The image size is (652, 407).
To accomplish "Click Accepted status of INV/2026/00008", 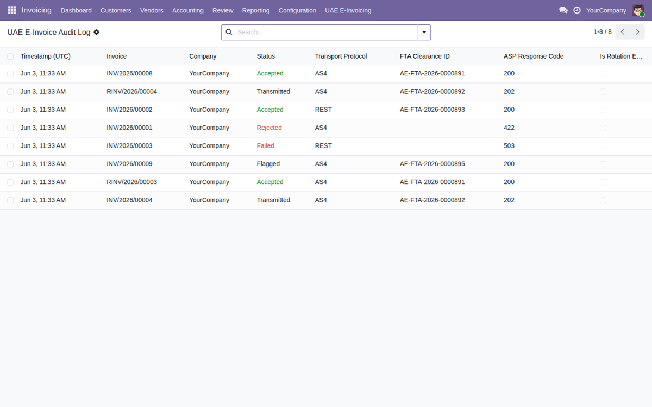I will coord(270,74).
